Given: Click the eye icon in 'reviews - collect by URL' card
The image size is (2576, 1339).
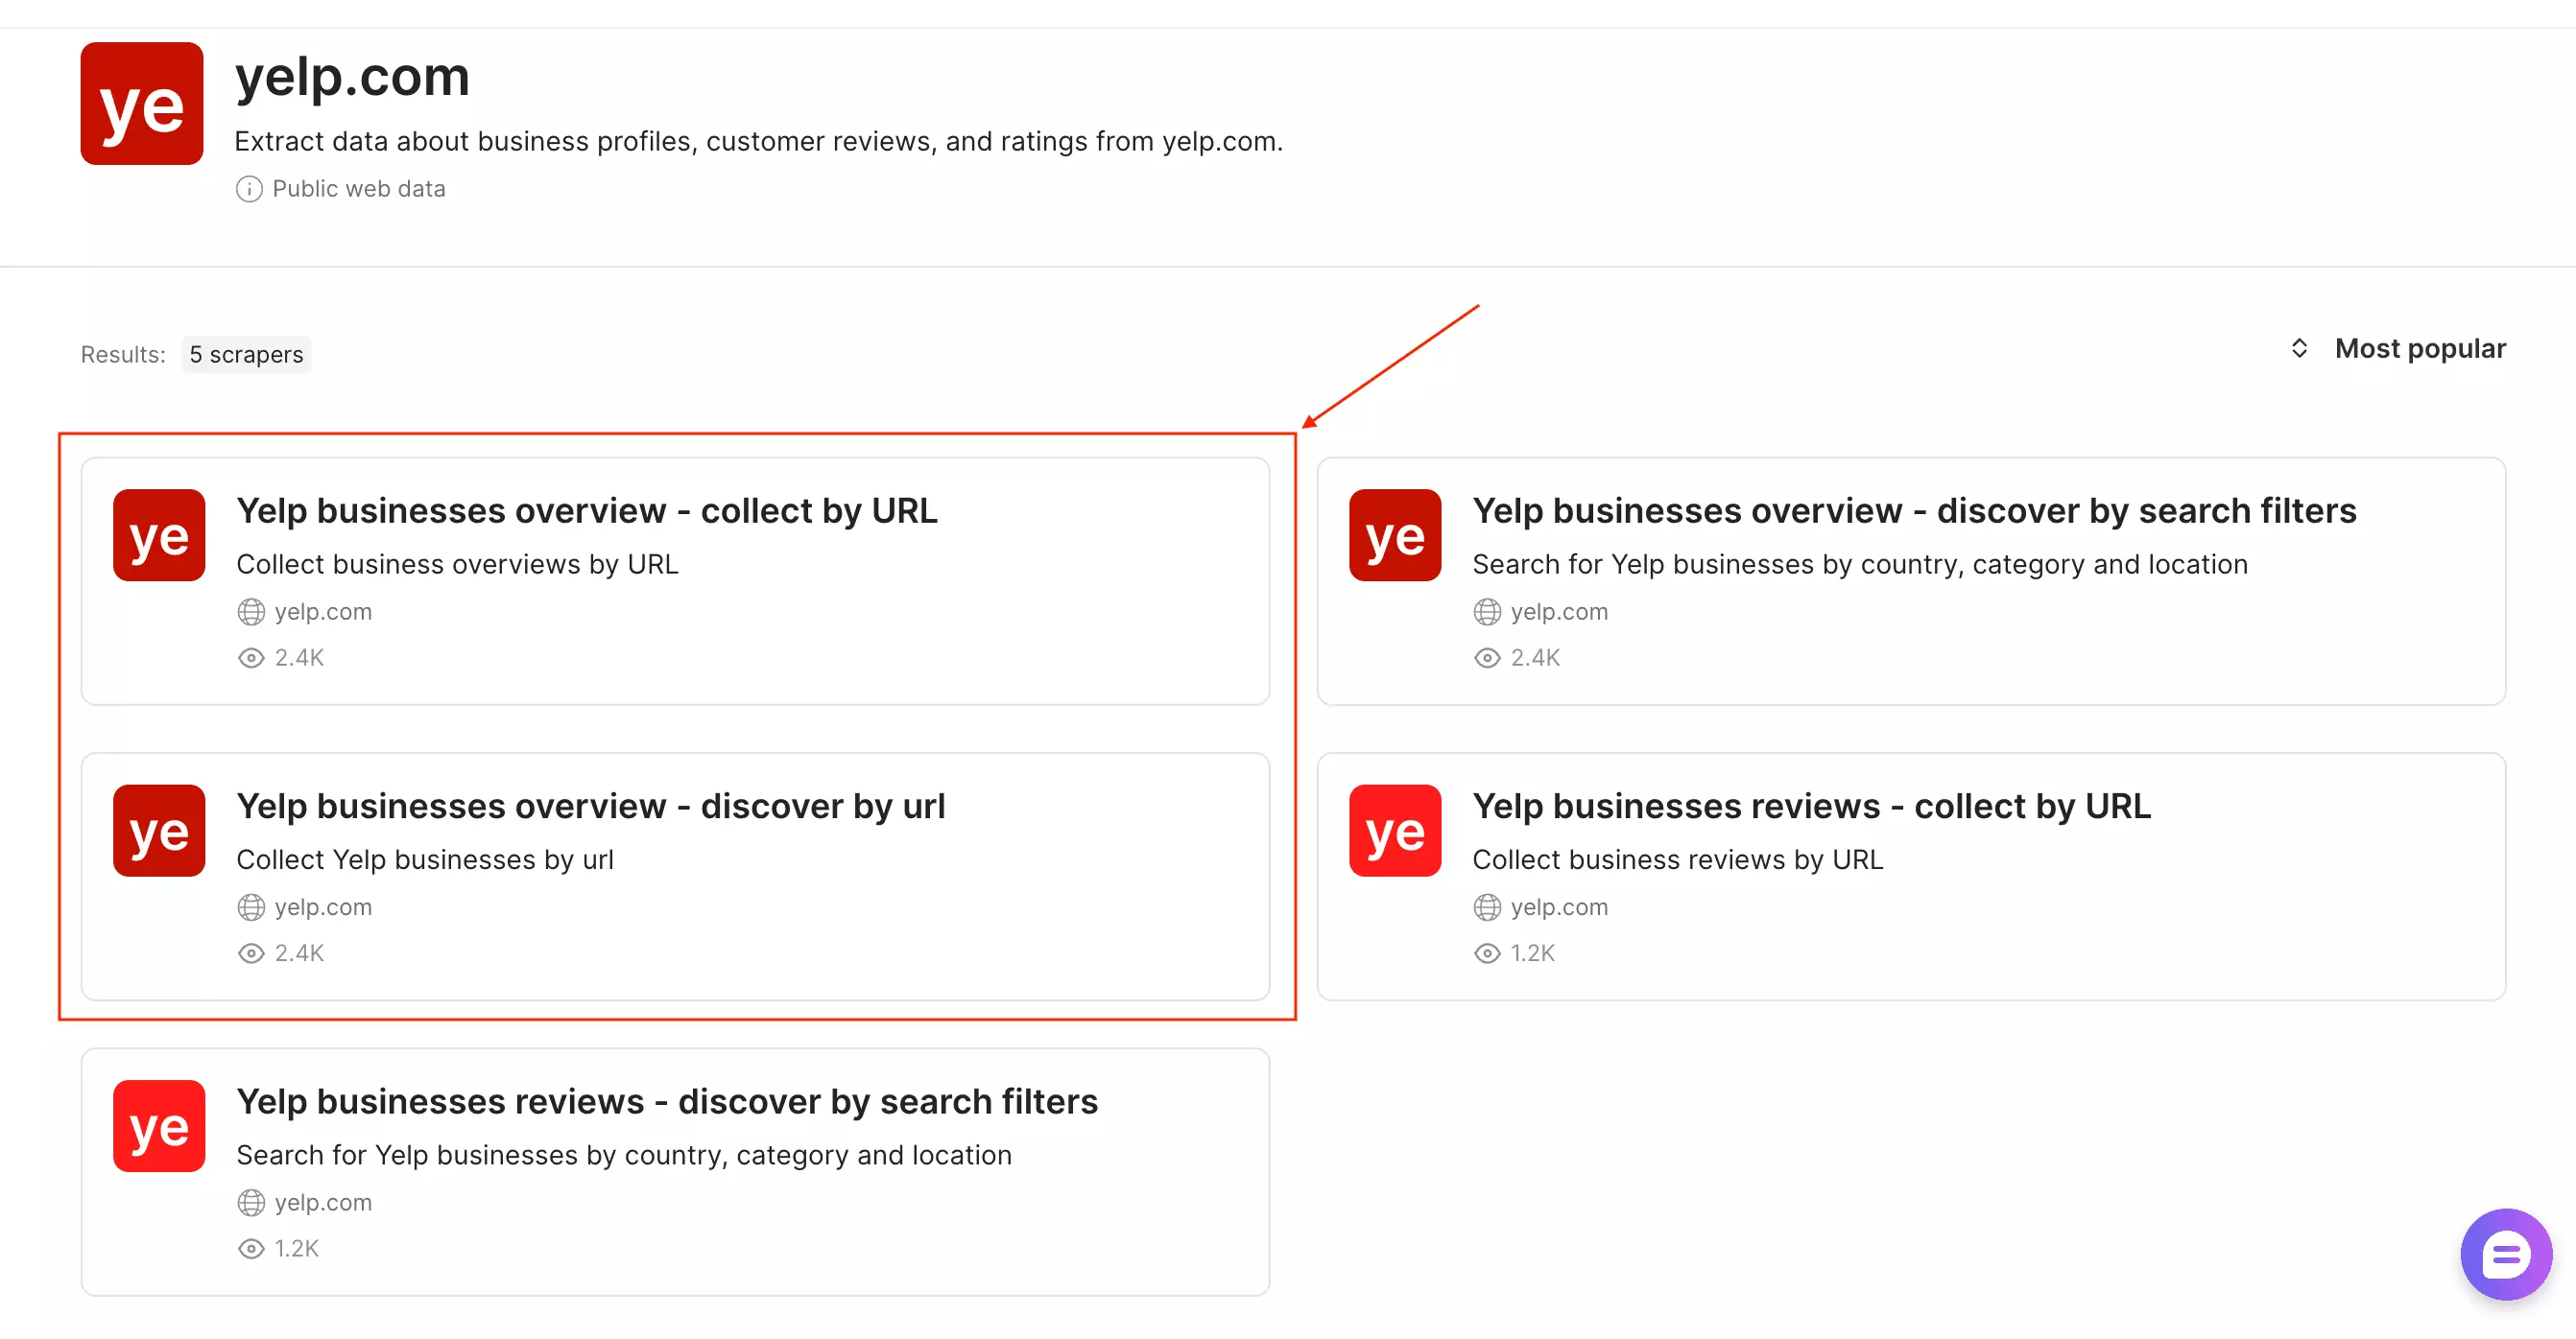Looking at the screenshot, I should click(x=1487, y=953).
